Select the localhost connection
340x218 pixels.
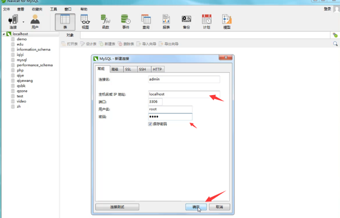[20, 34]
